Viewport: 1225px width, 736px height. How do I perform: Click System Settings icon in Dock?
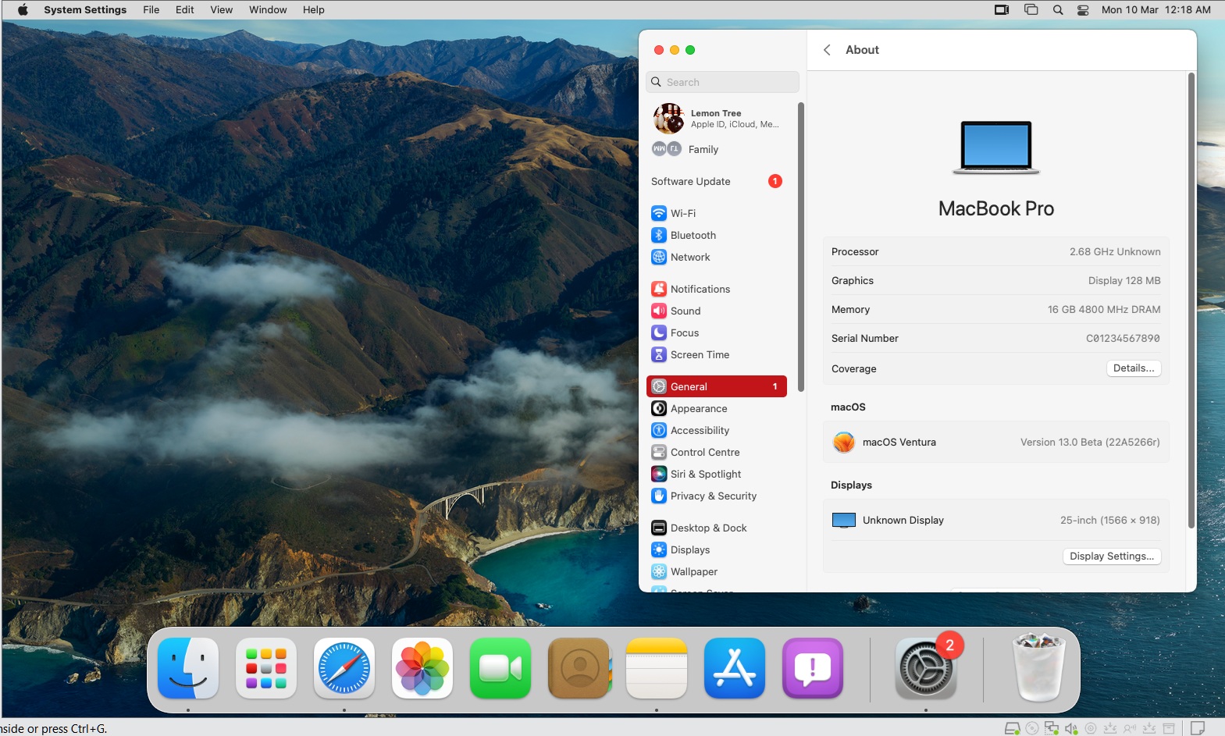click(926, 668)
